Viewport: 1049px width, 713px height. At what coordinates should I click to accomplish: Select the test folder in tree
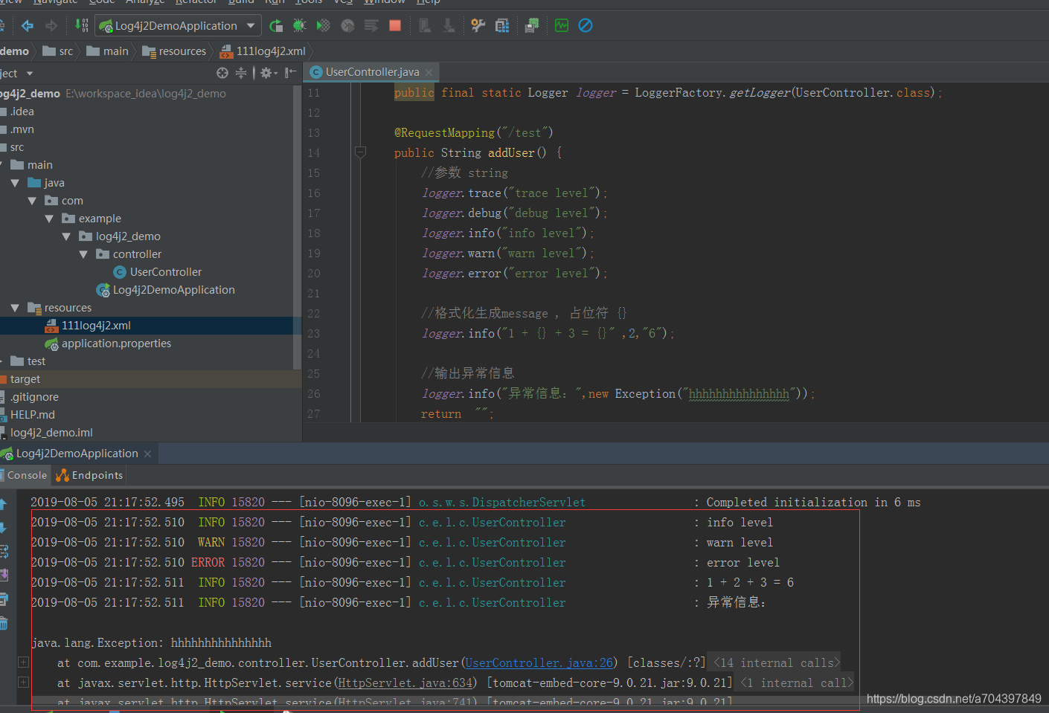28,361
